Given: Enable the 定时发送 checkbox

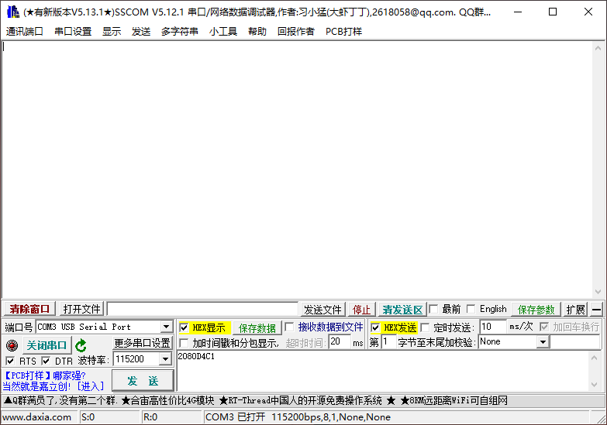Looking at the screenshot, I should coord(425,327).
